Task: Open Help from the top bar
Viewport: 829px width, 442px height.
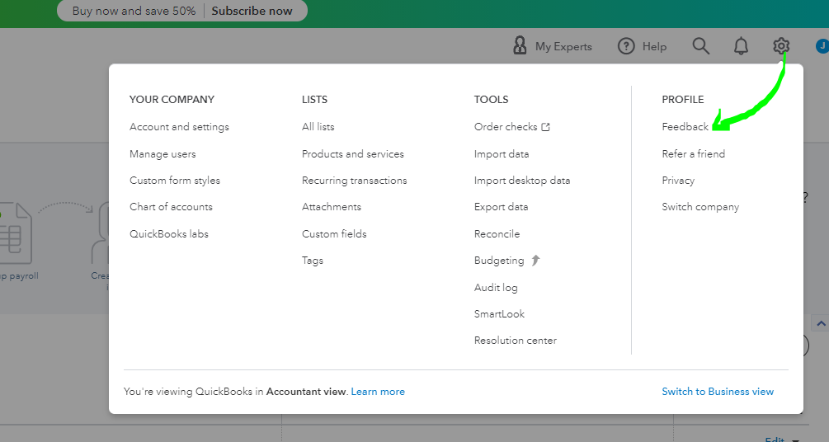Action: tap(643, 46)
